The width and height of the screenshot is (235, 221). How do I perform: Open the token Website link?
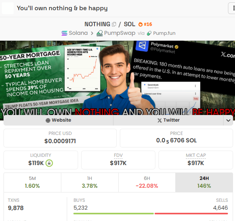pos(59,120)
